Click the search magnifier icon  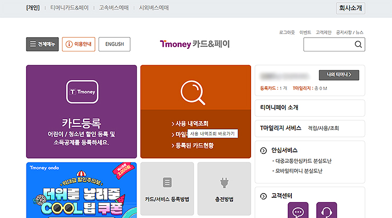[x=358, y=45]
